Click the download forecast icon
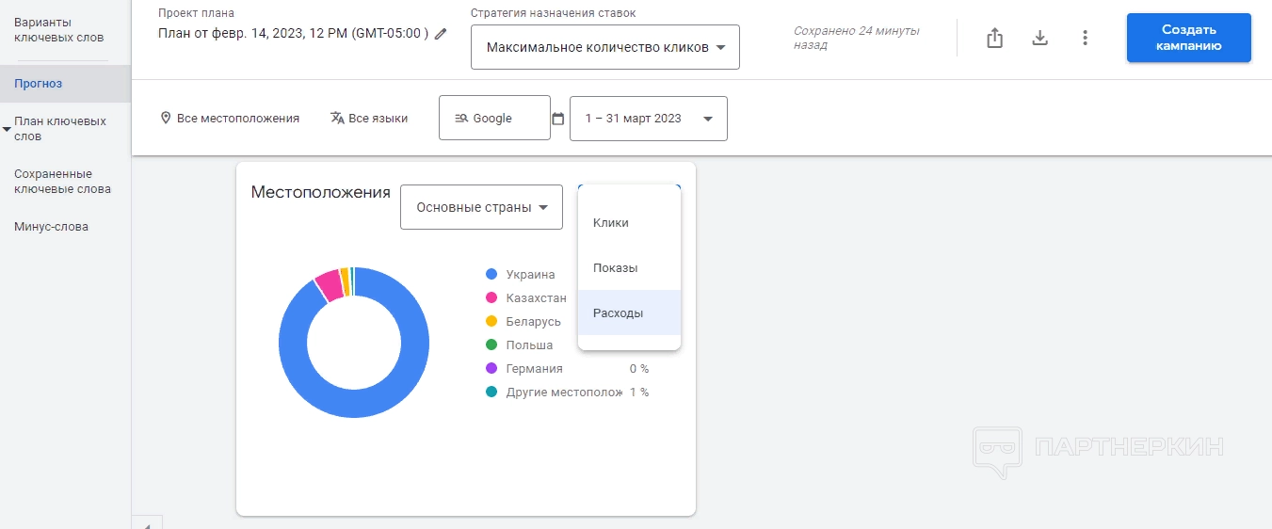Screen dimensions: 1272x529 click(x=1039, y=38)
